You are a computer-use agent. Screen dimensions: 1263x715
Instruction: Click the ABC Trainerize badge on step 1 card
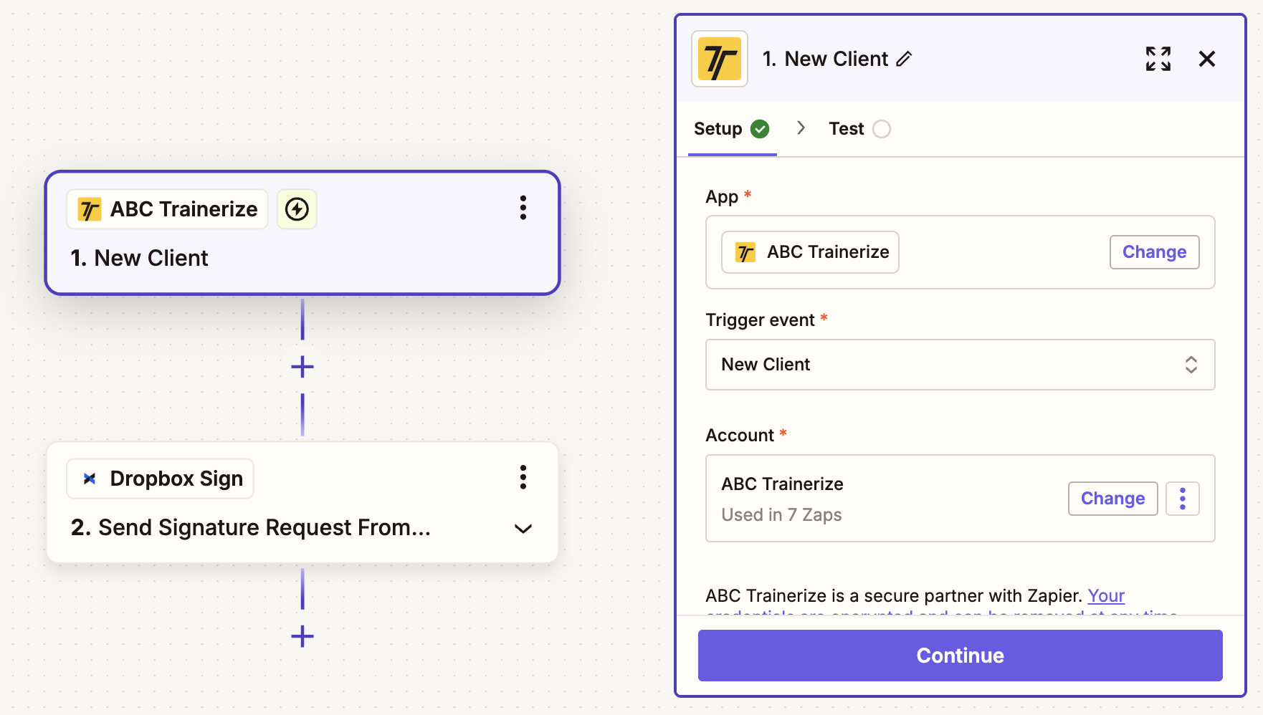pos(167,209)
